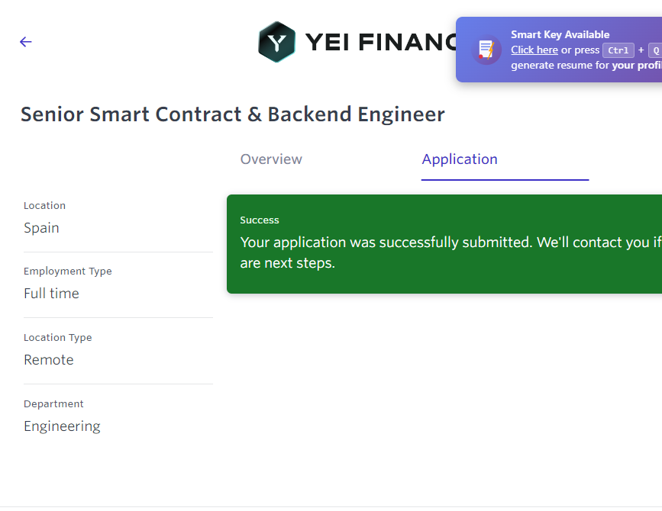The height and width of the screenshot is (511, 662).
Task: Click the Yei Finance hexagon logo
Action: [x=276, y=42]
